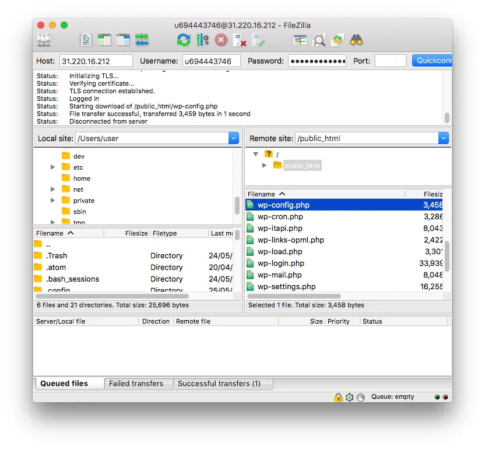Reconnect to the last used server
Image resolution: width=485 pixels, height=449 pixels.
258,40
